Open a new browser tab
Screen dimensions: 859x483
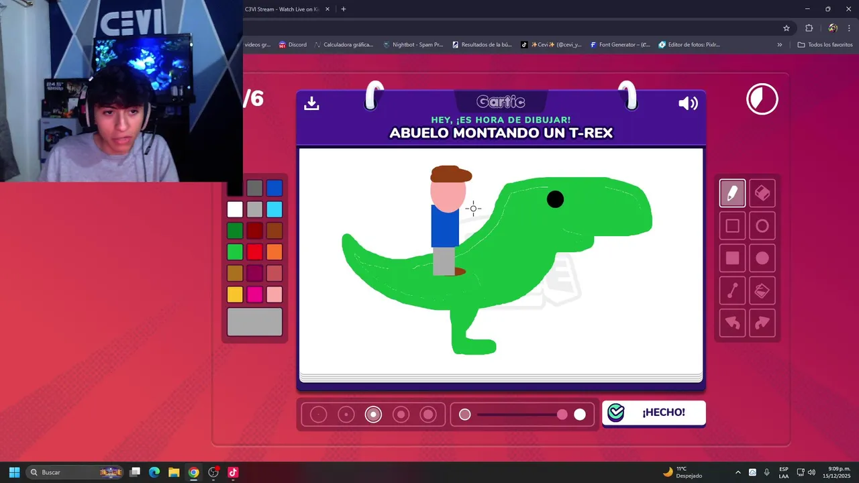coord(344,9)
